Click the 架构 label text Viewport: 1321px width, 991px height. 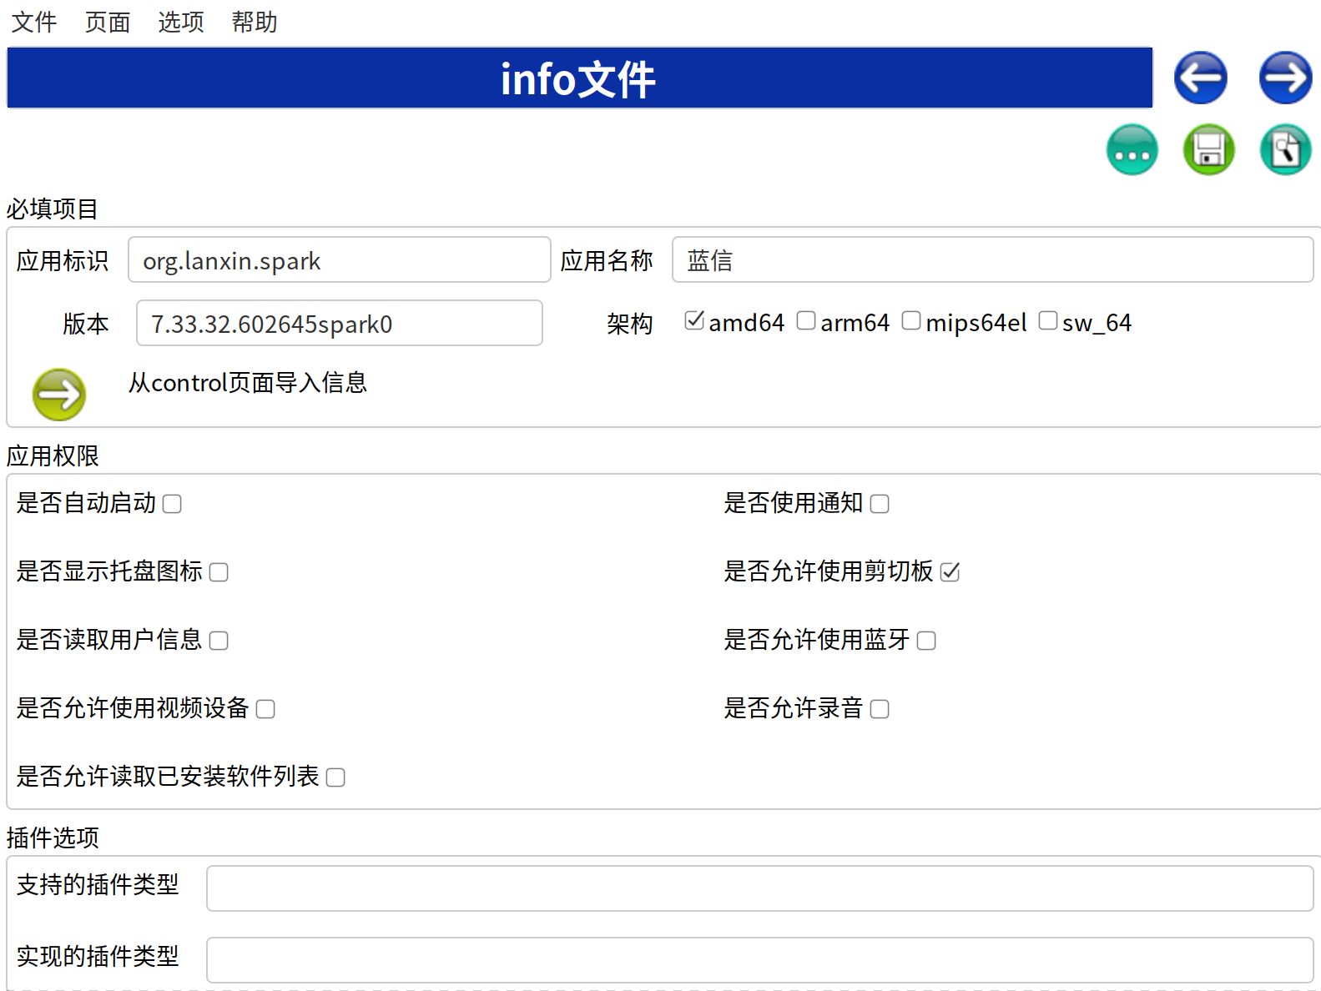pyautogui.click(x=630, y=324)
